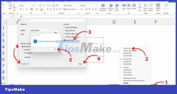Image resolution: width=177 pixels, height=94 pixels.
Task: Click the Đảo swap button
Action: point(55,32)
